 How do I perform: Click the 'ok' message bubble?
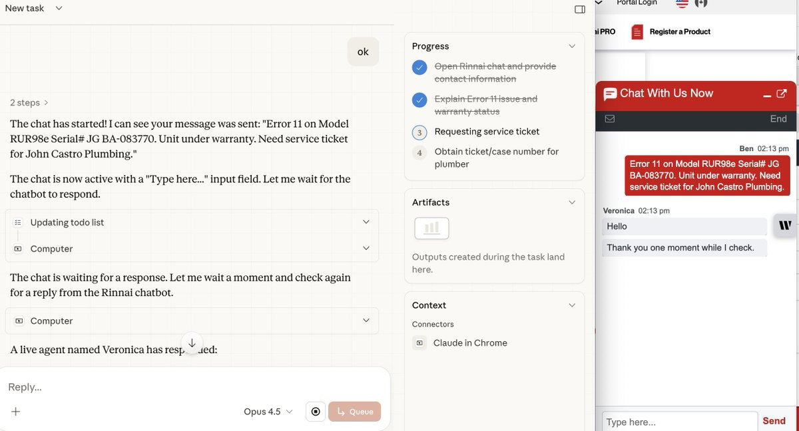click(x=363, y=52)
